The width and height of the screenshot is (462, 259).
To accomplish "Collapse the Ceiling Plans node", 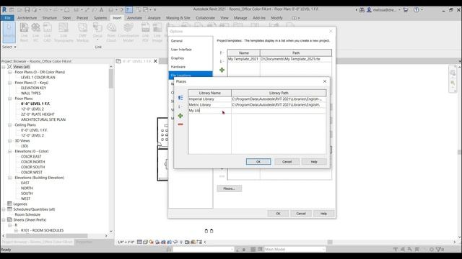I will pyautogui.click(x=9, y=125).
